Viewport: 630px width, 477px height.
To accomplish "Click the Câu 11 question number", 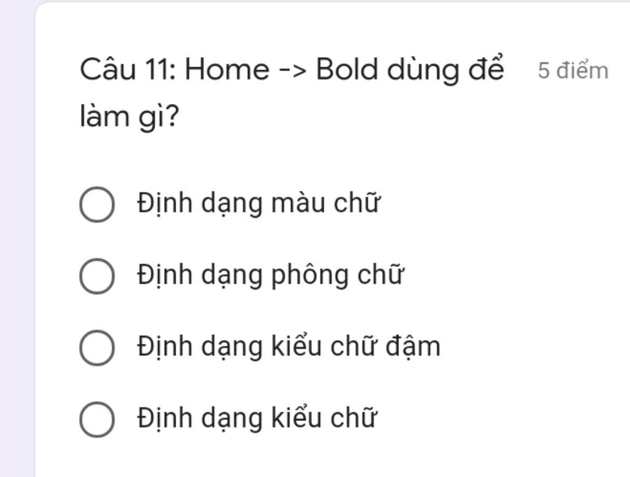I will point(128,70).
